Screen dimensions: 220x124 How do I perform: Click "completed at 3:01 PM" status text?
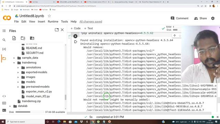coord(110,117)
